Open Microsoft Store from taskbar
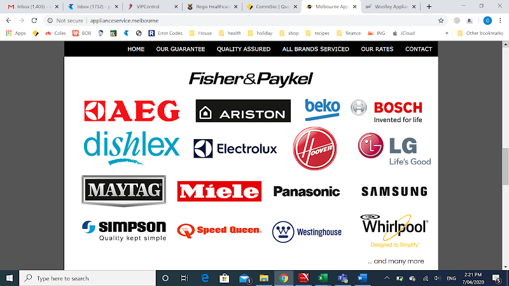The image size is (509, 286). coord(225,278)
